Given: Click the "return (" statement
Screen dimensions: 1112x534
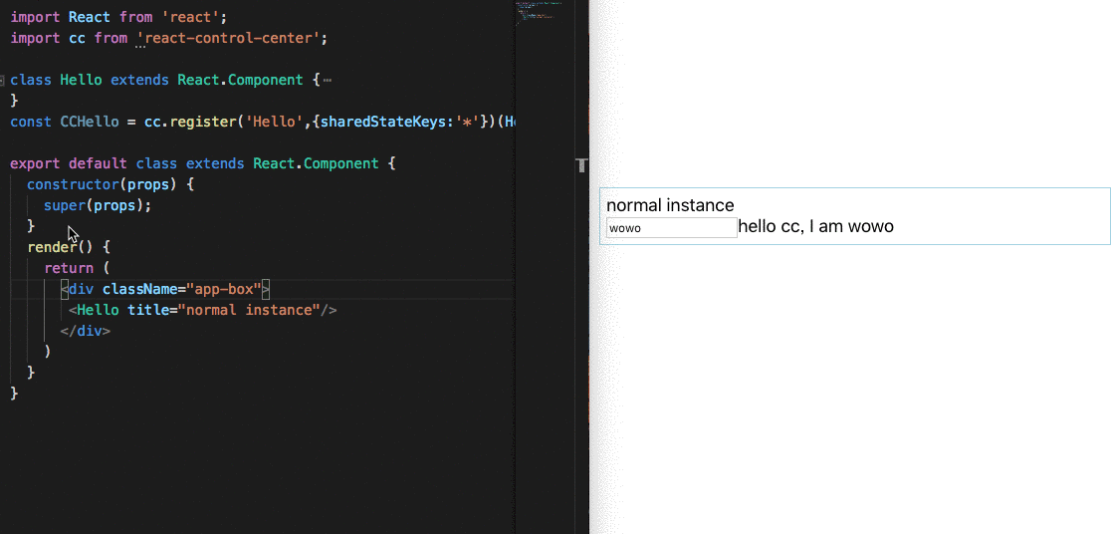Looking at the screenshot, I should [78, 268].
